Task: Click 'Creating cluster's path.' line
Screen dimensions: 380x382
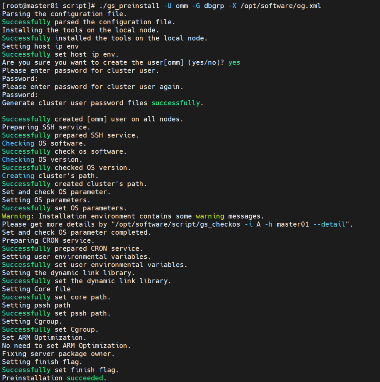Action: 50,175
